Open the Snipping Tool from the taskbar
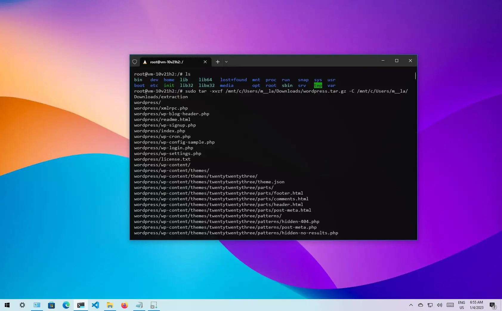Screen dimensions: 502x311 click(154, 305)
